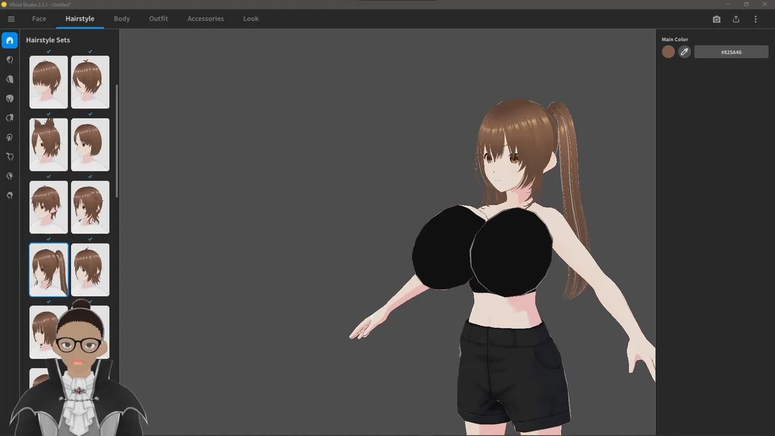Click the #825A46 hex color field
The width and height of the screenshot is (775, 436).
click(731, 52)
